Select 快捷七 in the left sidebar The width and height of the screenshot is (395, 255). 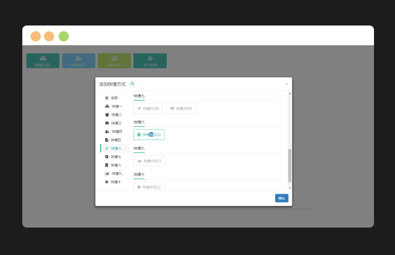[115, 157]
